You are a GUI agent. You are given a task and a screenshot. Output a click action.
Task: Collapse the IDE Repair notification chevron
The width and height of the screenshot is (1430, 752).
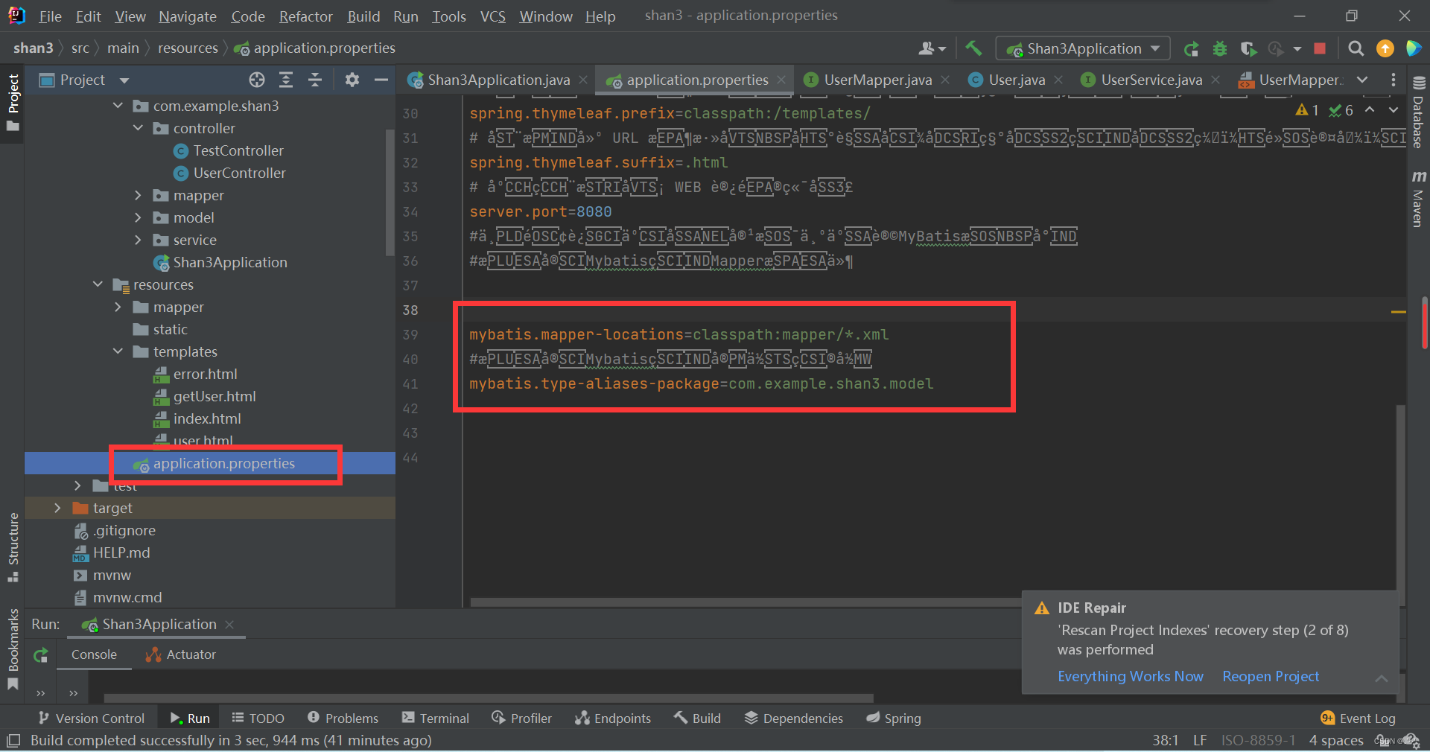[x=1382, y=678]
